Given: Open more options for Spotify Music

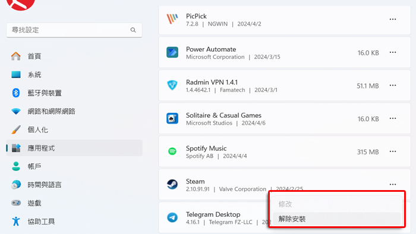Looking at the screenshot, I should (393, 151).
